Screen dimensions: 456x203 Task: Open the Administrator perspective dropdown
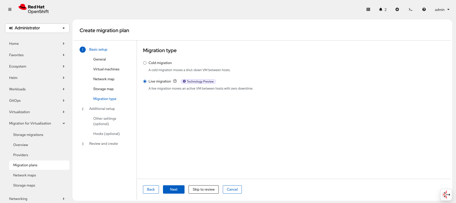pyautogui.click(x=37, y=28)
